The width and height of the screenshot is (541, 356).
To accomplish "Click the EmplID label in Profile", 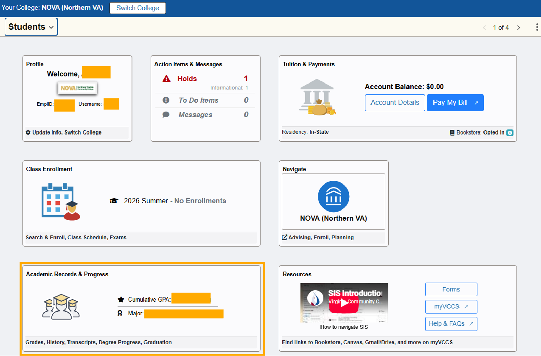I will click(x=45, y=104).
